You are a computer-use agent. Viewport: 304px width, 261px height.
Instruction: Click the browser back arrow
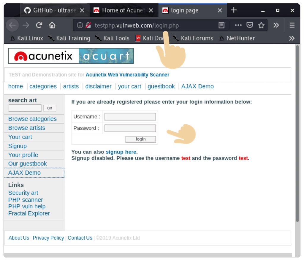[x=12, y=25]
